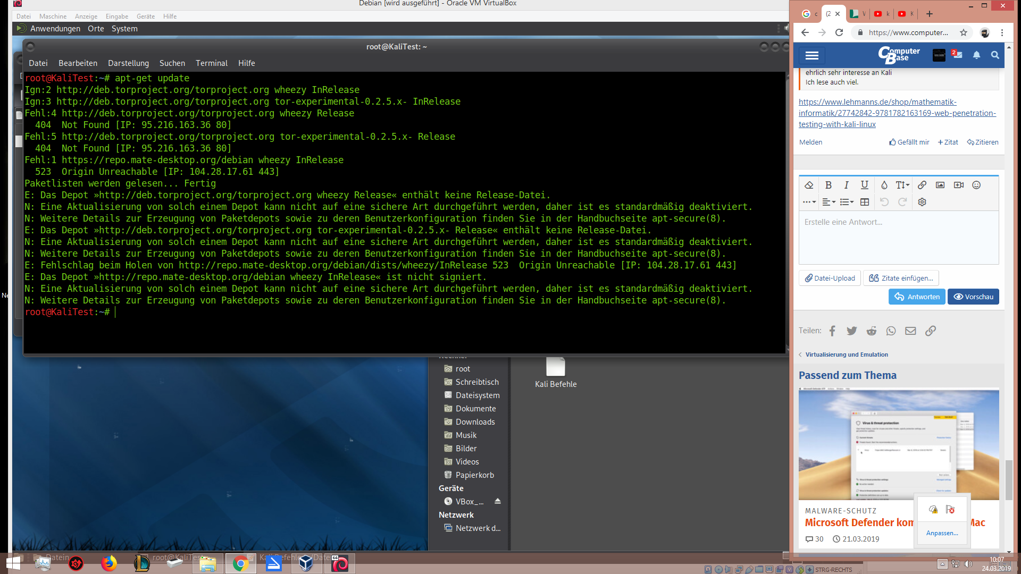
Task: Click the insert image icon
Action: click(x=940, y=185)
